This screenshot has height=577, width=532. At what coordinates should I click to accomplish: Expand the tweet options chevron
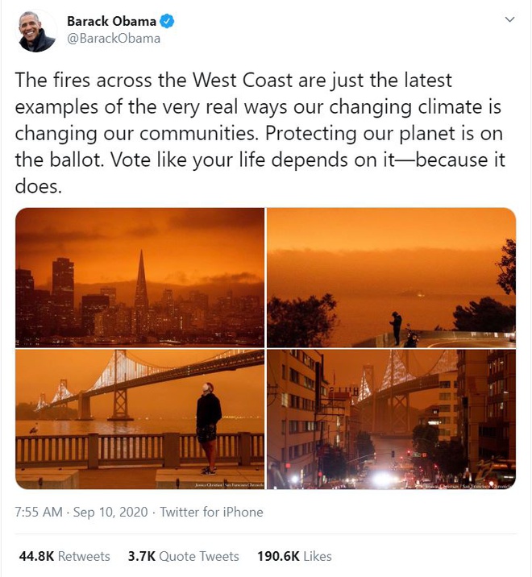point(509,19)
